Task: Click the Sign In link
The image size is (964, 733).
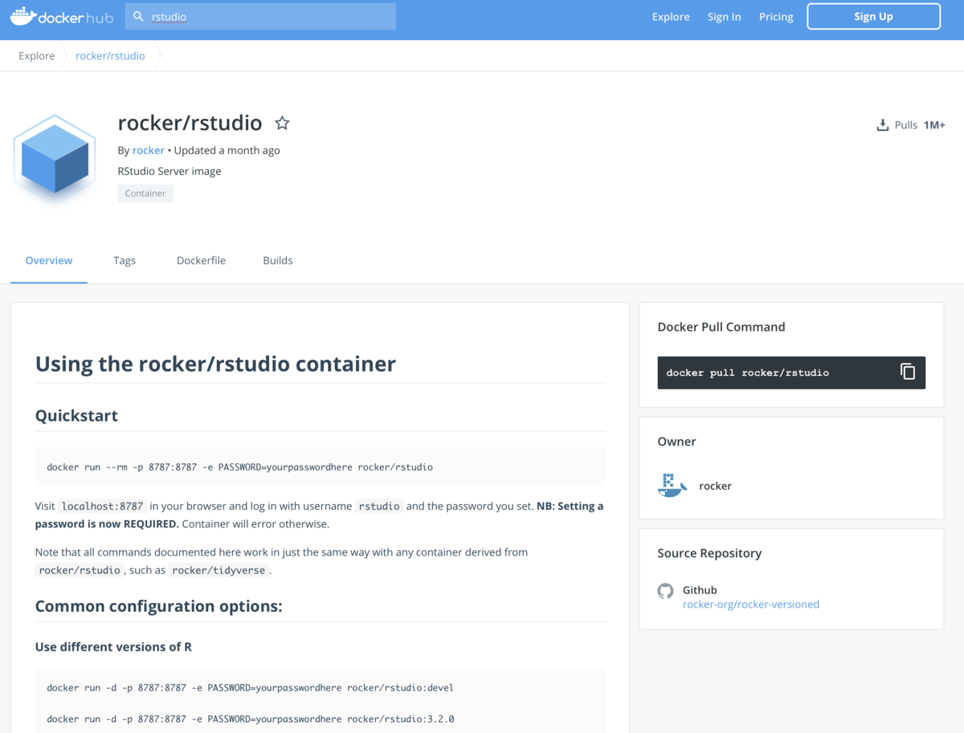Action: (724, 16)
